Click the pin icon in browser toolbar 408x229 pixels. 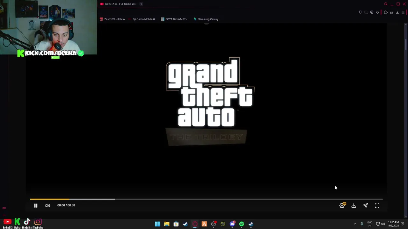pos(360,12)
